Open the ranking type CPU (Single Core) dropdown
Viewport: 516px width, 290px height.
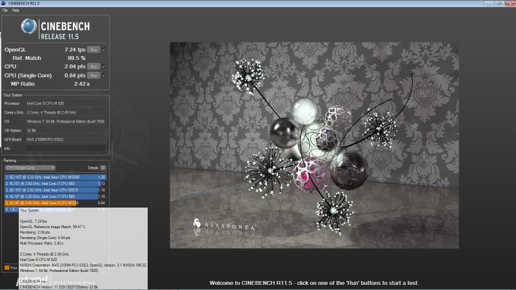[30, 168]
